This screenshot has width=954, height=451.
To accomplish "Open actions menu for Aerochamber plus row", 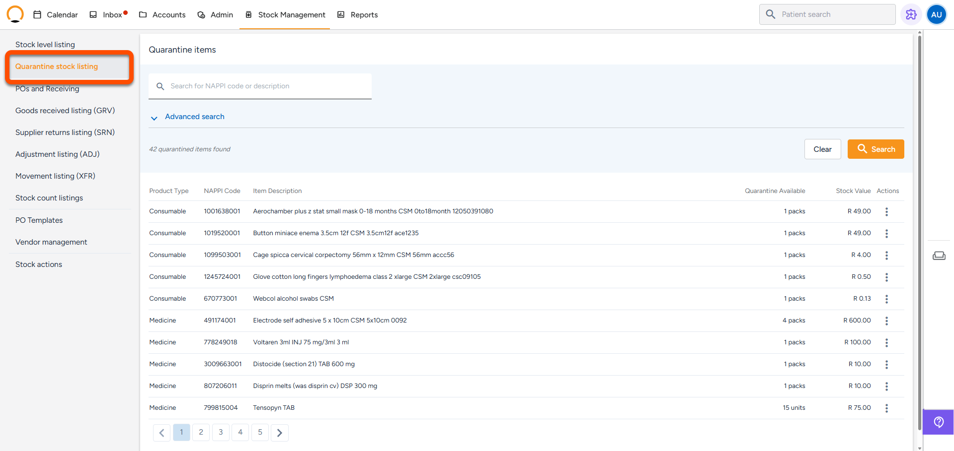I will [x=886, y=212].
